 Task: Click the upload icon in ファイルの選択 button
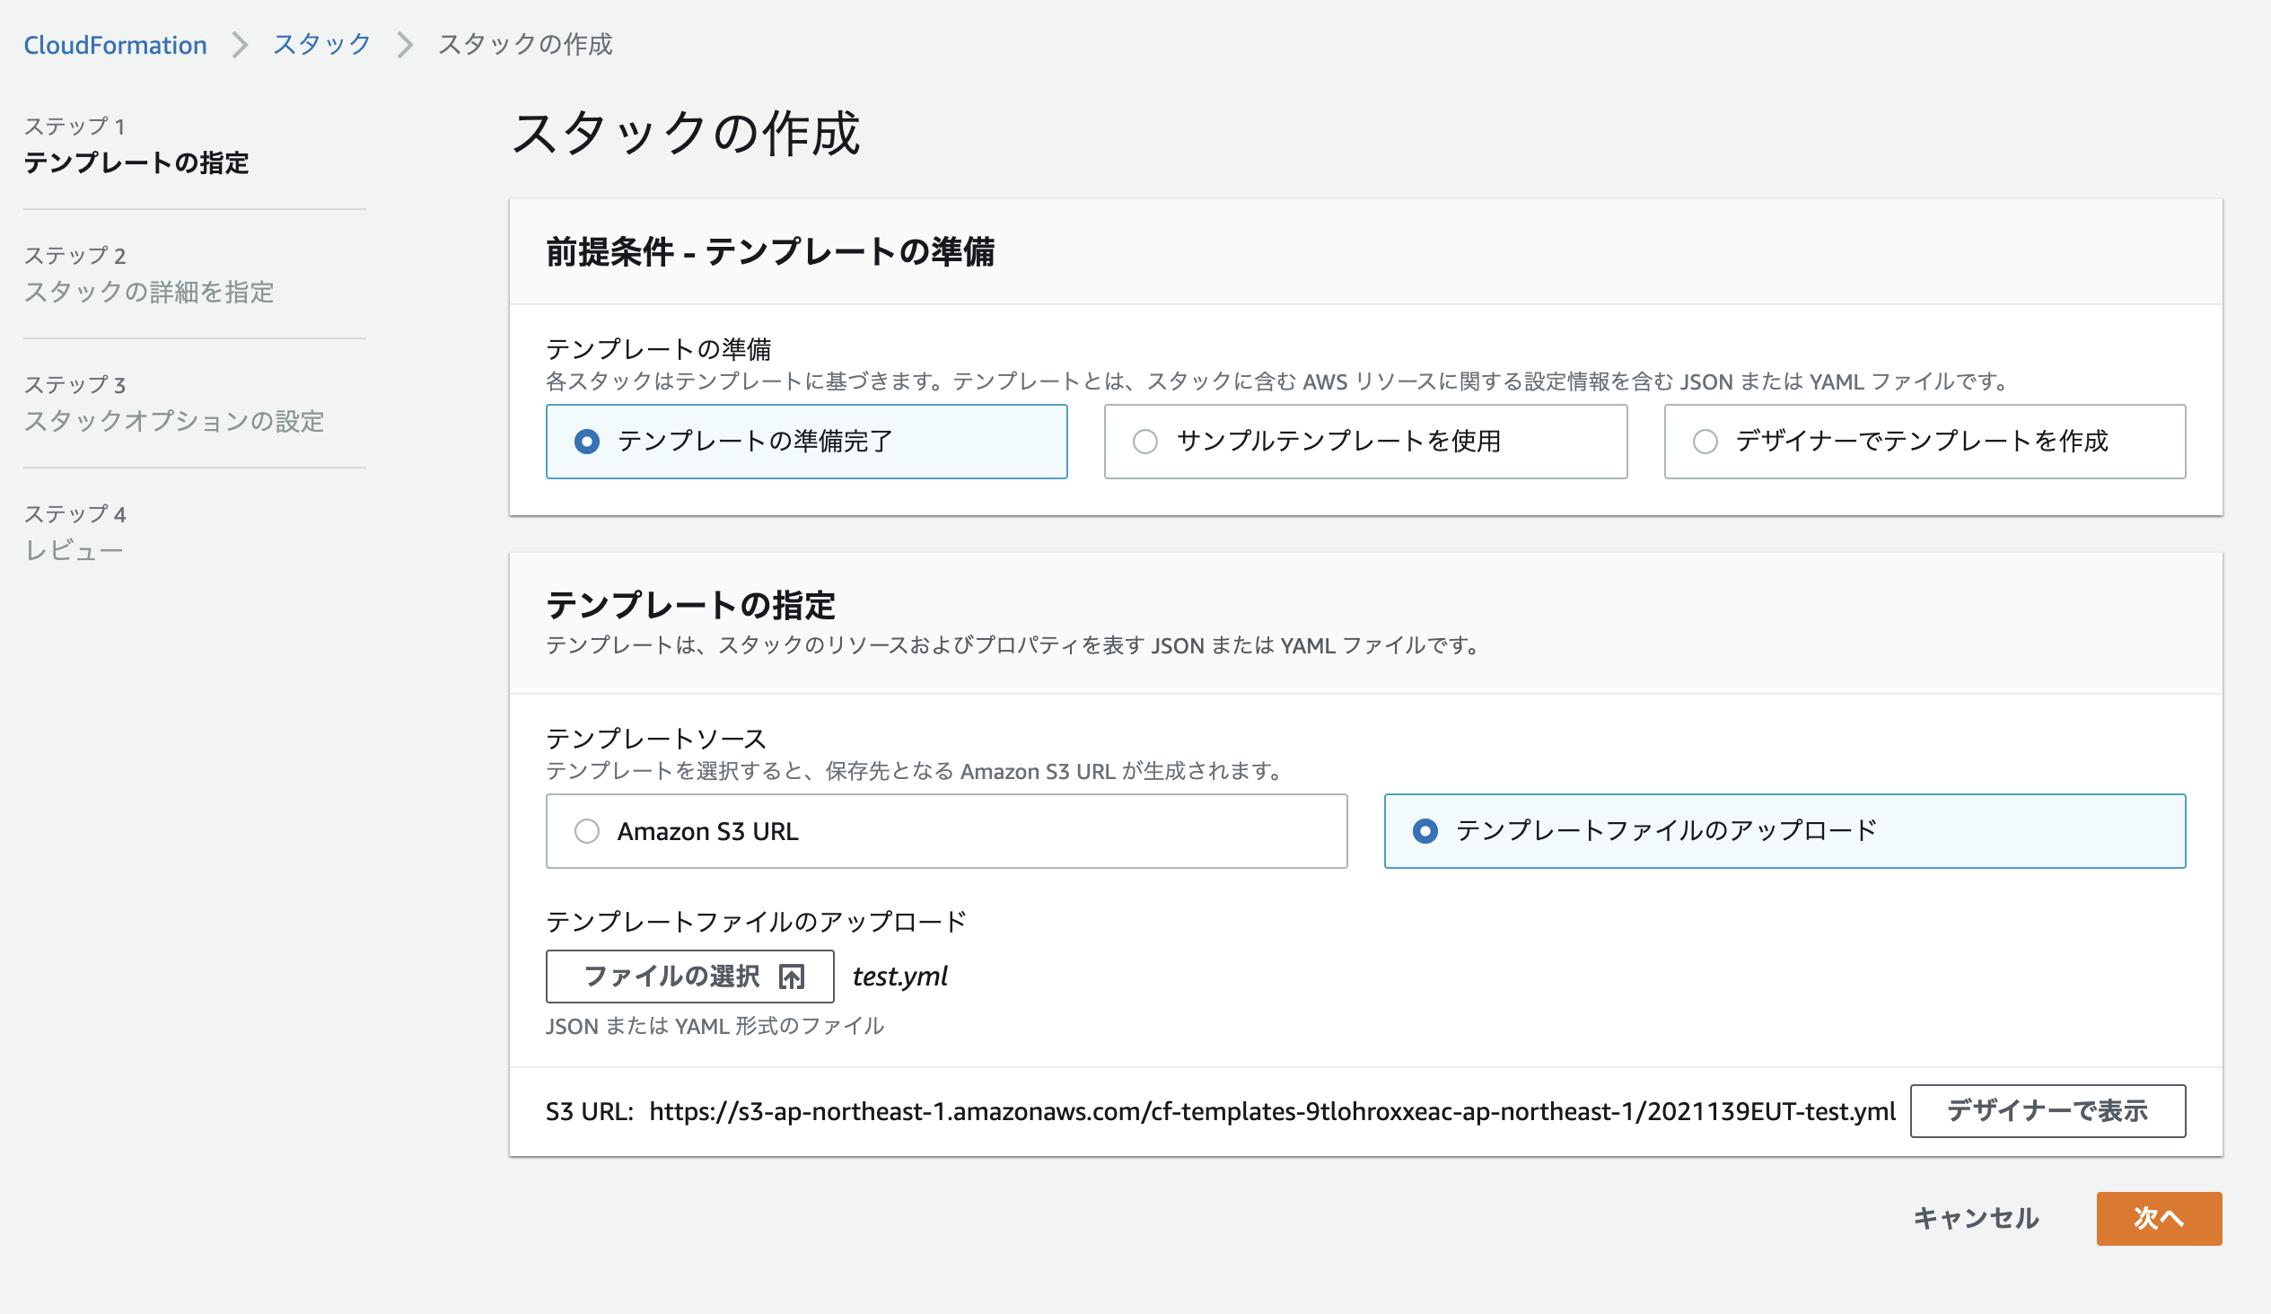791,976
